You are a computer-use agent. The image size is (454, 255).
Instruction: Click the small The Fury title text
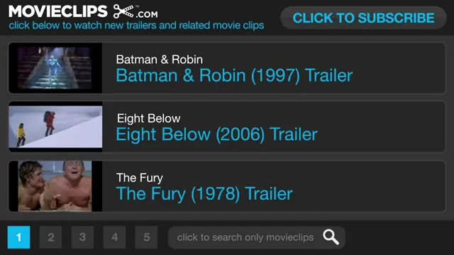(140, 178)
